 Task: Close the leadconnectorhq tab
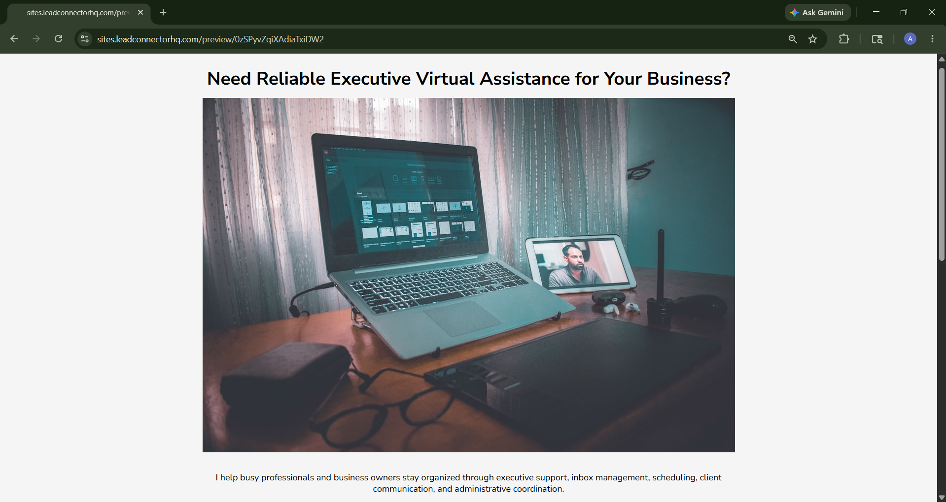(140, 12)
